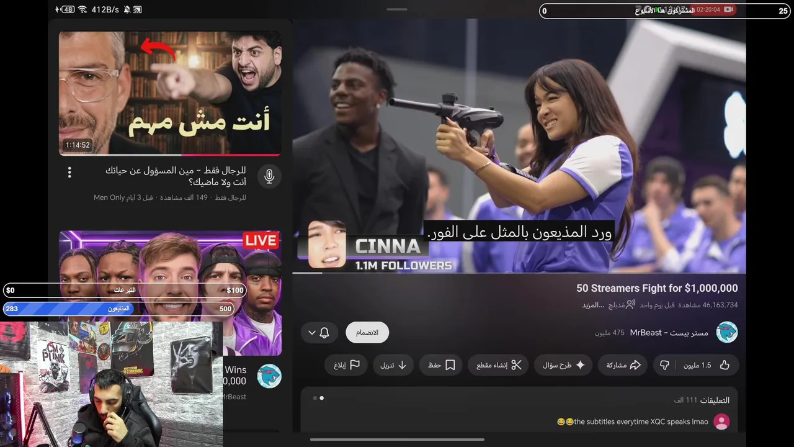This screenshot has width=794, height=447.
Task: Click the Wi-Fi icon in status bar
Action: pyautogui.click(x=82, y=9)
